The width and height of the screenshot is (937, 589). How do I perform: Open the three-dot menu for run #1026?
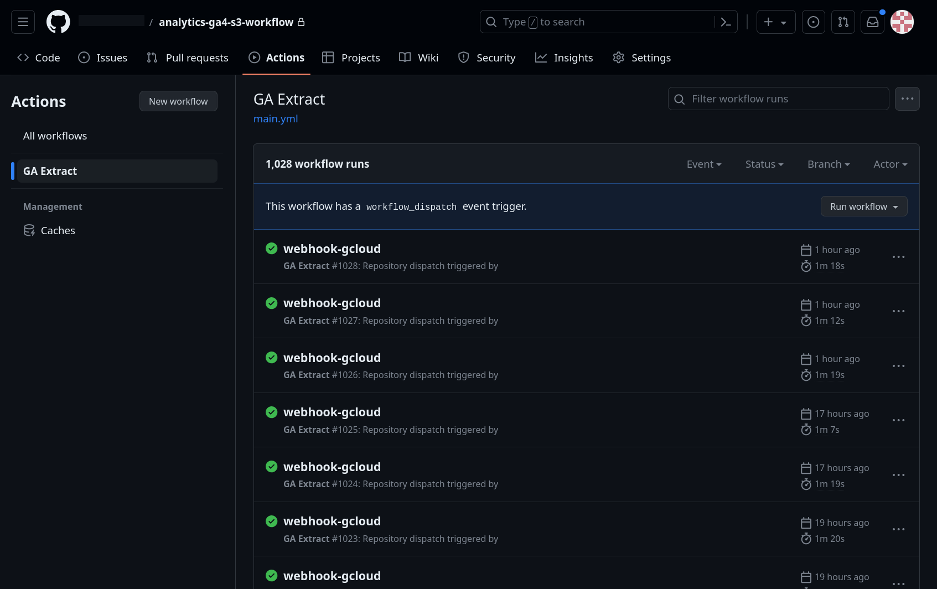coord(898,366)
